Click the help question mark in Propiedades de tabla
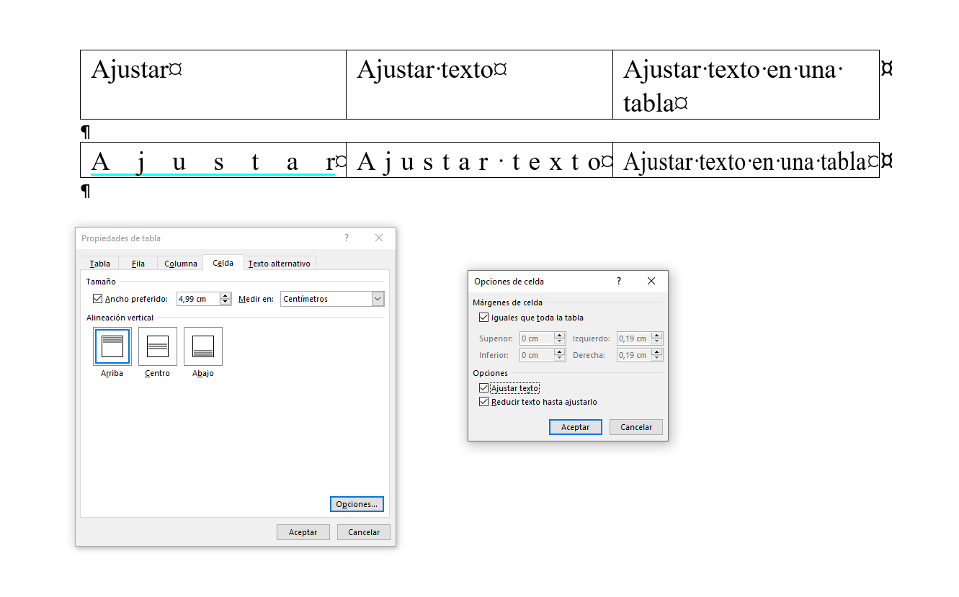The width and height of the screenshot is (959, 597). (347, 238)
